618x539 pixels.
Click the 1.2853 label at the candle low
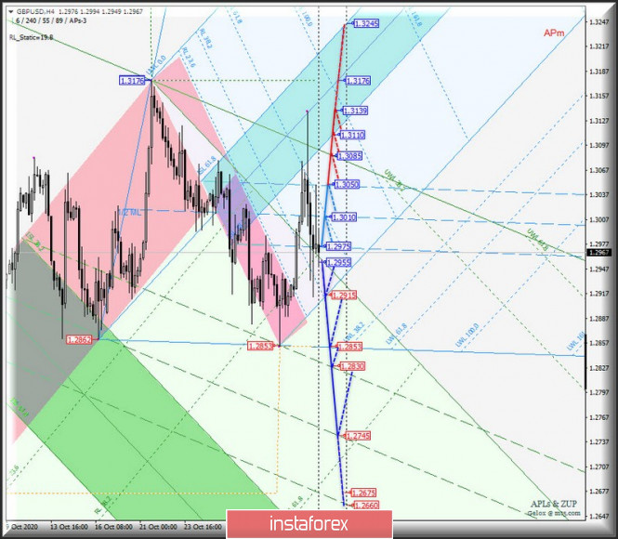(260, 346)
